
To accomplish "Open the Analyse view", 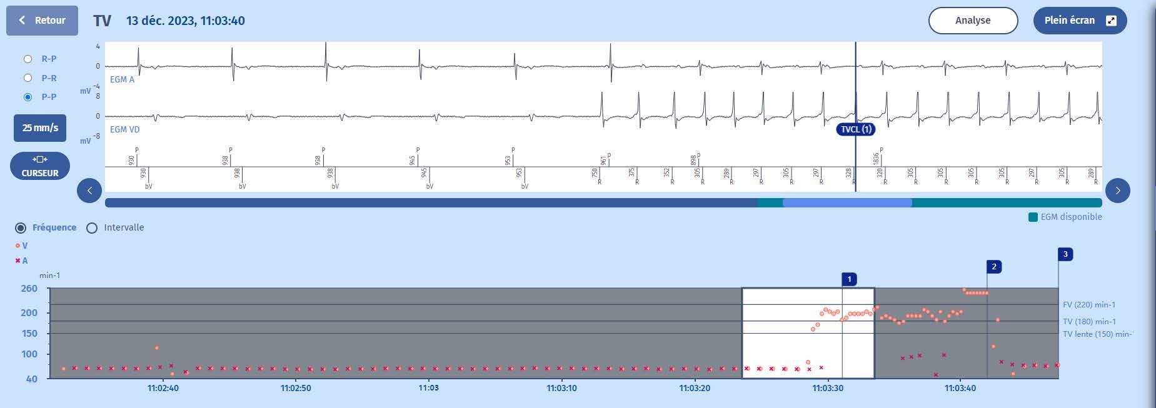I will (973, 21).
